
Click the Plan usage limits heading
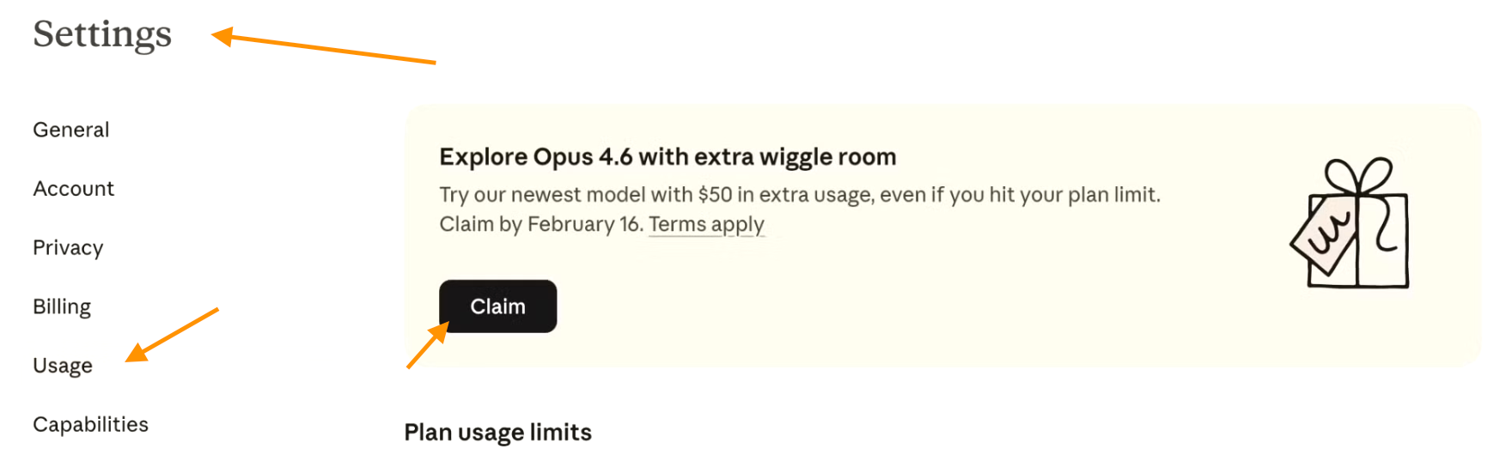pos(498,432)
